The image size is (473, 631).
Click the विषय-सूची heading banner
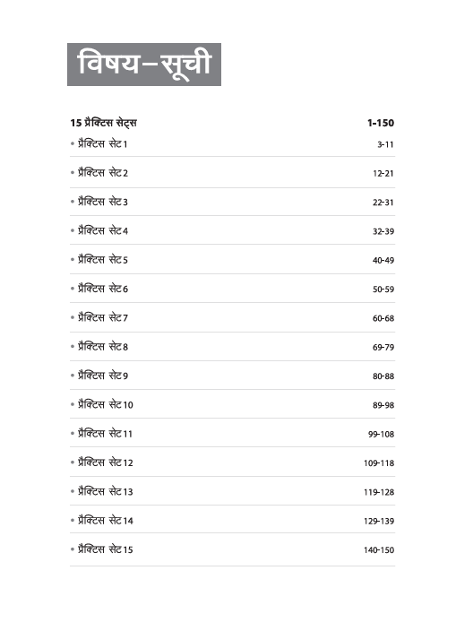(x=144, y=65)
